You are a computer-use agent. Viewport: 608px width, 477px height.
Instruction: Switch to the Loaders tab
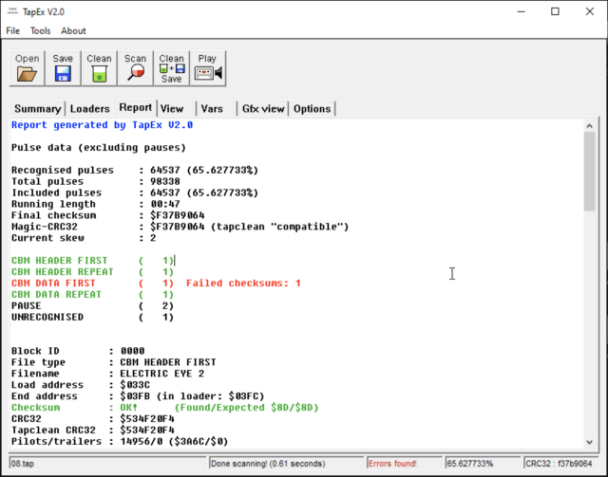pyautogui.click(x=90, y=109)
